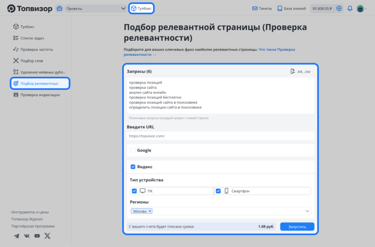Click the balance 95 808.05 ₽

(322, 8)
